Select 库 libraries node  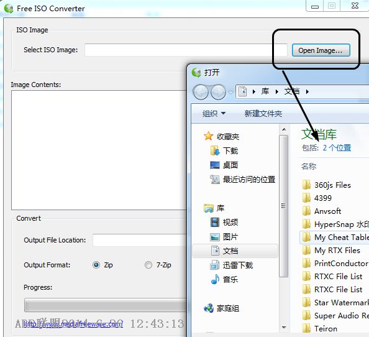pos(214,208)
